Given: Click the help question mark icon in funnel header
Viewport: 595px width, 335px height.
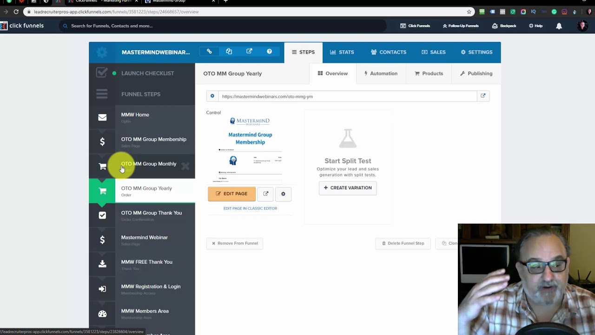Looking at the screenshot, I should pos(269,52).
